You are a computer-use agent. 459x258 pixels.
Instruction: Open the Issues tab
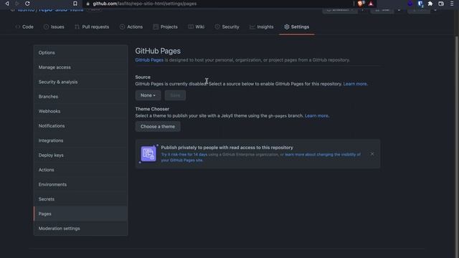click(54, 27)
